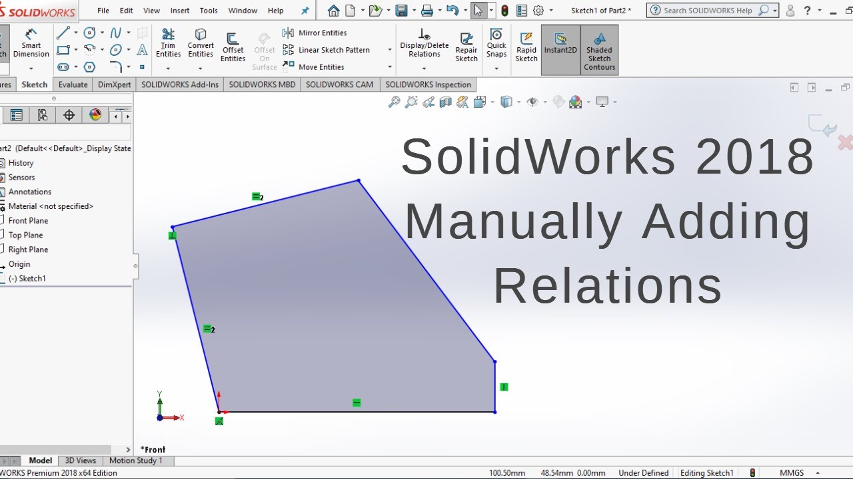Expand the Linear Sketch Pattern dropdown
853x479 pixels.
coord(390,50)
